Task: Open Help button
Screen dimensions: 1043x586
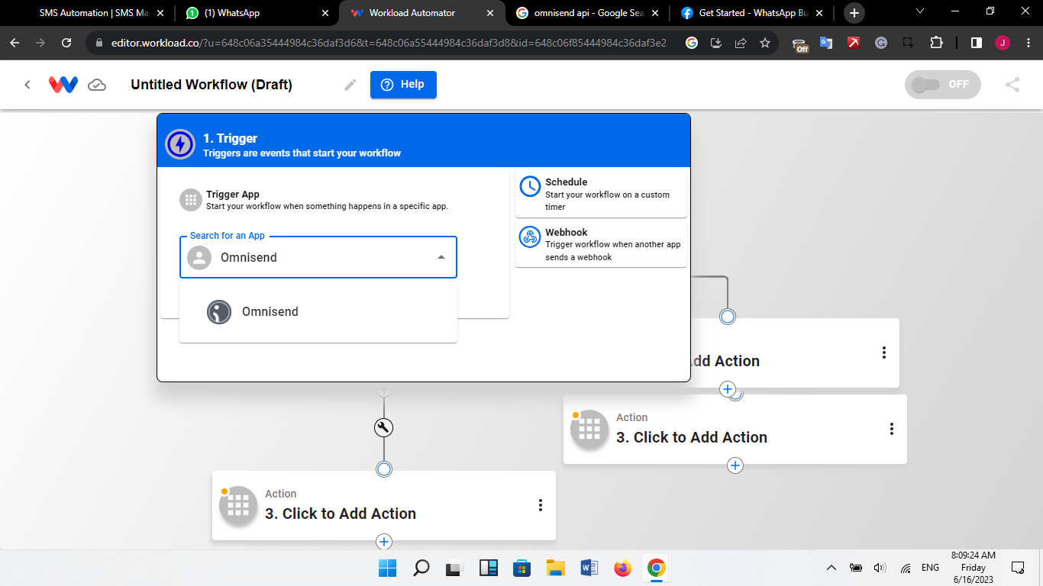Action: tap(403, 85)
